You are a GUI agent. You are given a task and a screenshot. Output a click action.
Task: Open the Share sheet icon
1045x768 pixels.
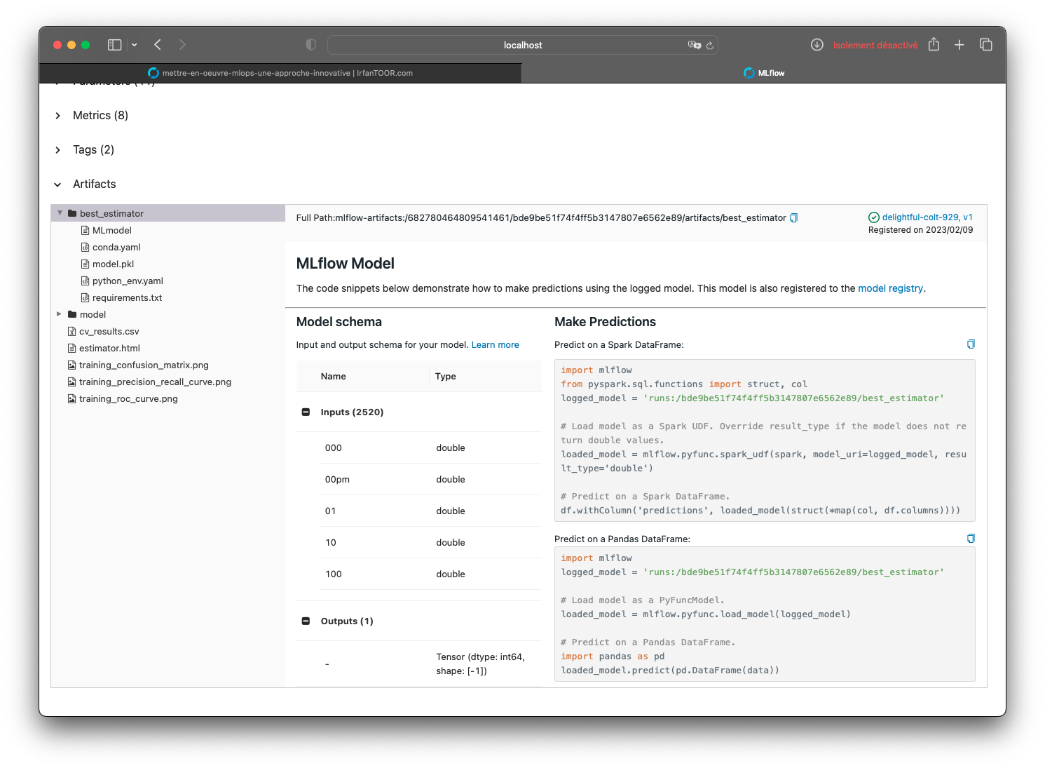tap(934, 44)
